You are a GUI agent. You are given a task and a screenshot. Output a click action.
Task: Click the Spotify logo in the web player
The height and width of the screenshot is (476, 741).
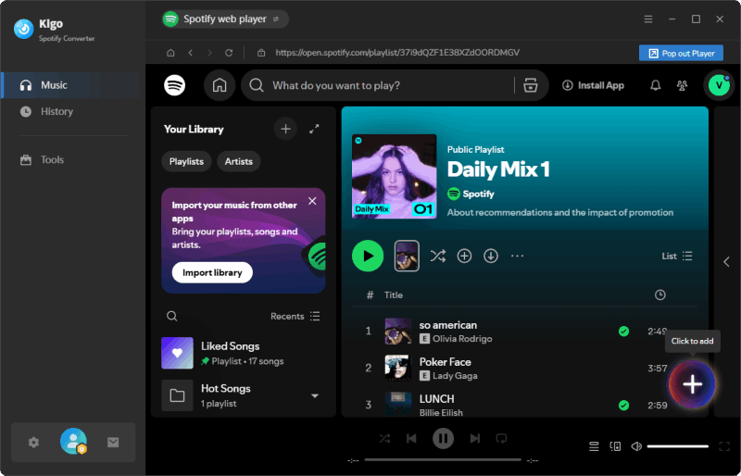coord(174,85)
